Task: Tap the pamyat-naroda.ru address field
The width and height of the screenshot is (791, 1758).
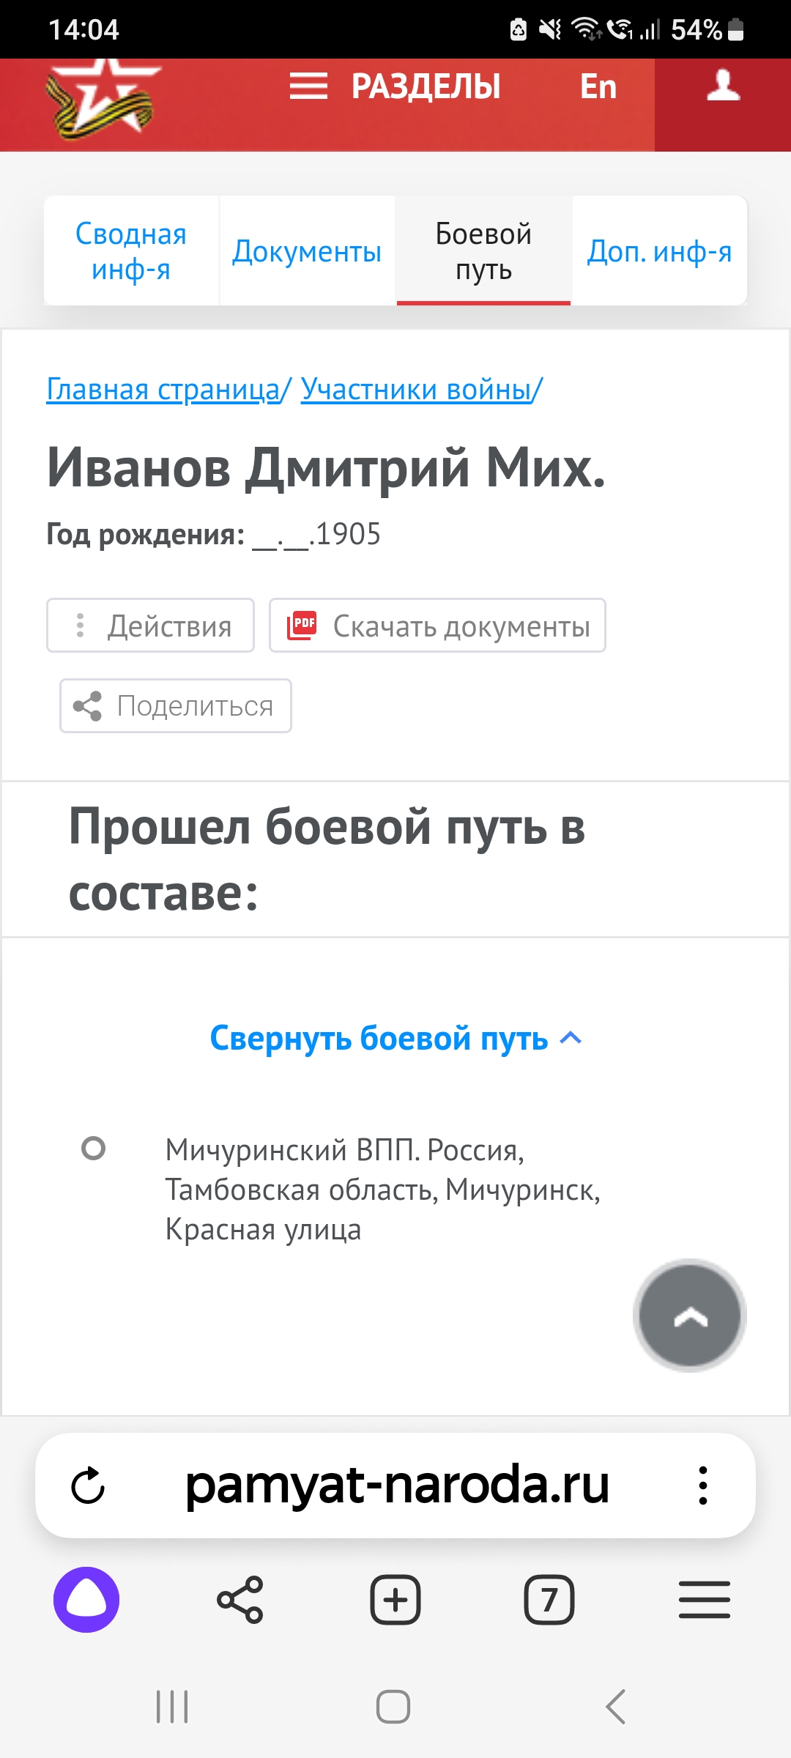Action: click(x=396, y=1486)
